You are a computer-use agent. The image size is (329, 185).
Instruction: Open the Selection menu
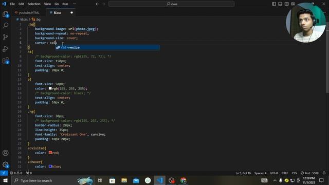[34, 4]
